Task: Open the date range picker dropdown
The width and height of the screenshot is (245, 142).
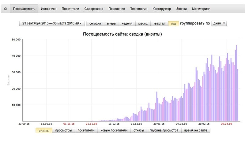Action: pos(52,23)
